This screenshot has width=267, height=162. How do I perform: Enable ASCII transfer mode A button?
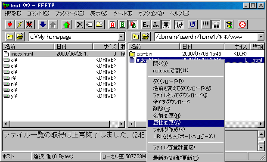click(x=112, y=25)
